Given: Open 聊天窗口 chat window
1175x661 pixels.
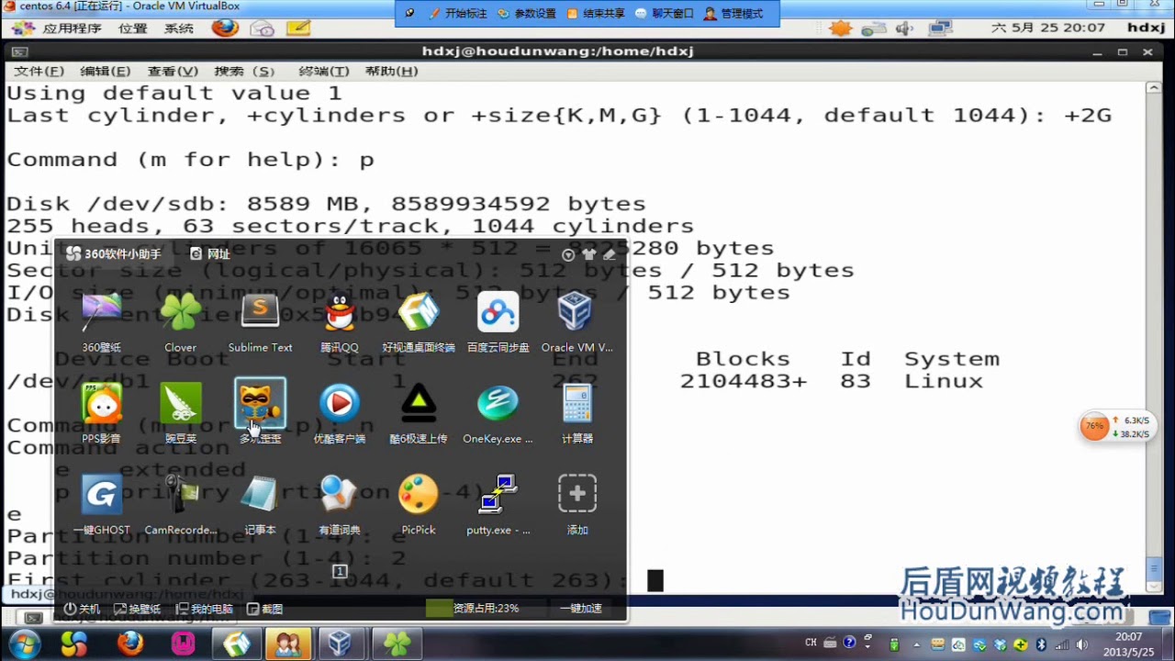Looking at the screenshot, I should (665, 14).
